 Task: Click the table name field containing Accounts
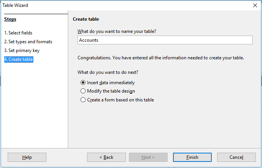pos(165,40)
